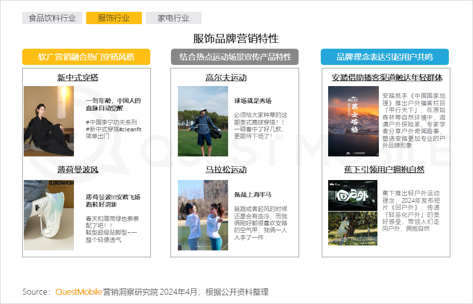Open the 慕士塔格 podcast cover image

click(x=353, y=121)
